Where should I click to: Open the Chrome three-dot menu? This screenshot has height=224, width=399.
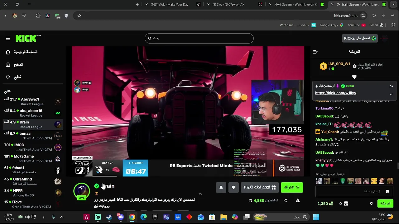5,16
